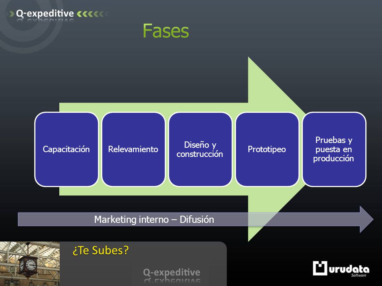Screen dimensions: 382x286
Task: Select the Relevamiento phase box
Action: (133, 149)
